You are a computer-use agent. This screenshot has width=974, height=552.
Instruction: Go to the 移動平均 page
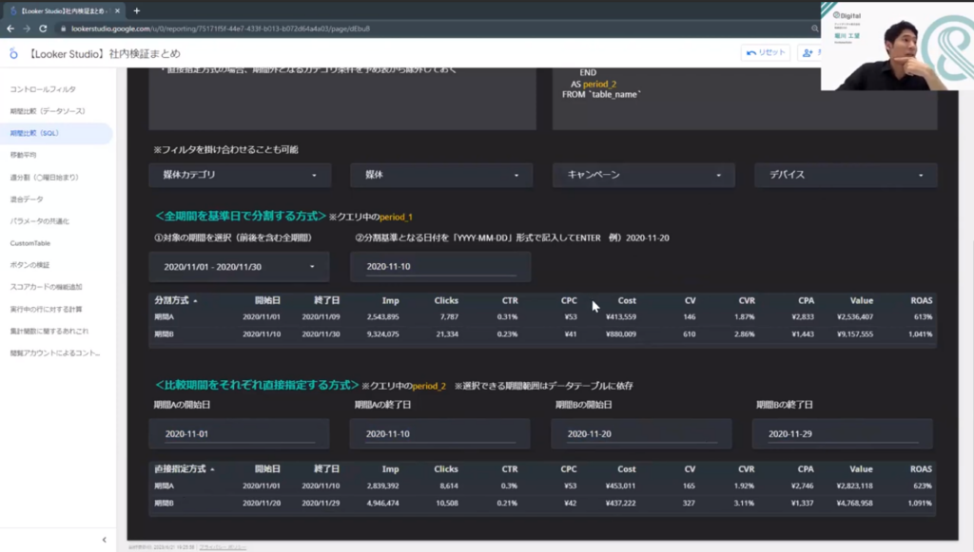[24, 154]
